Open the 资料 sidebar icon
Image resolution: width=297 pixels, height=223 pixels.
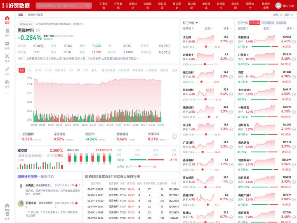click(7, 33)
